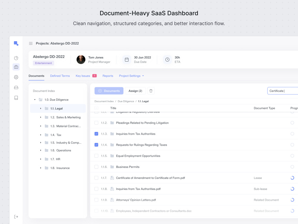The image size is (298, 224).
Task: Click the add Documents button
Action: (109, 91)
